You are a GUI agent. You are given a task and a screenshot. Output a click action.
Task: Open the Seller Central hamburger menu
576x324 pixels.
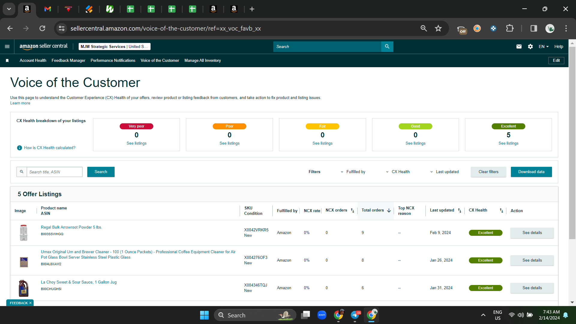[x=7, y=46]
